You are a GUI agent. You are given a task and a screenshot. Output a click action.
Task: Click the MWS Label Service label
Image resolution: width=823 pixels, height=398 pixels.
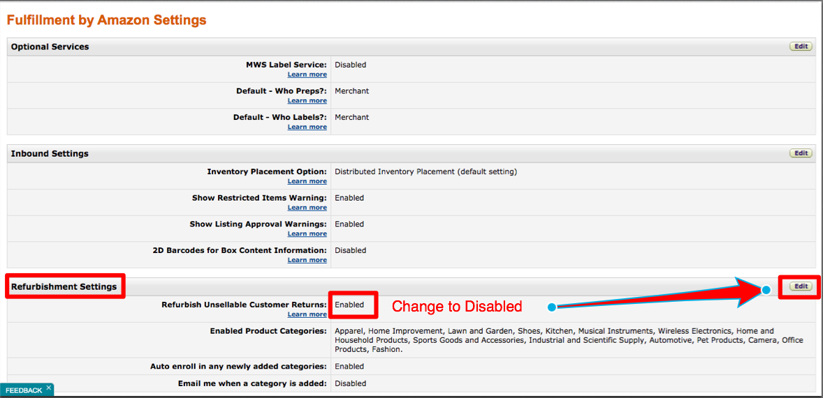pos(286,65)
